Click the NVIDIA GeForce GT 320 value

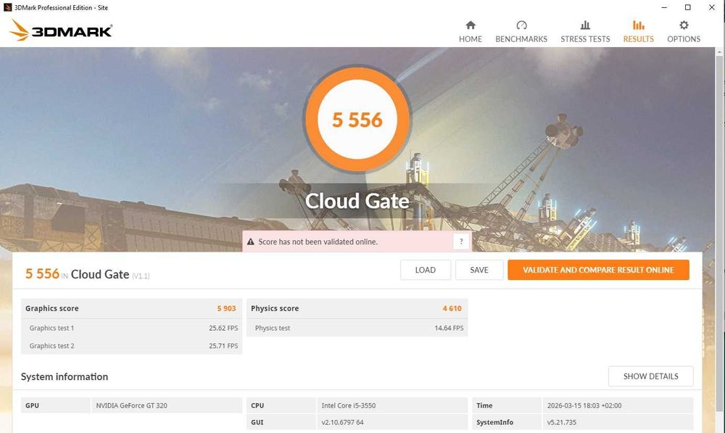132,405
